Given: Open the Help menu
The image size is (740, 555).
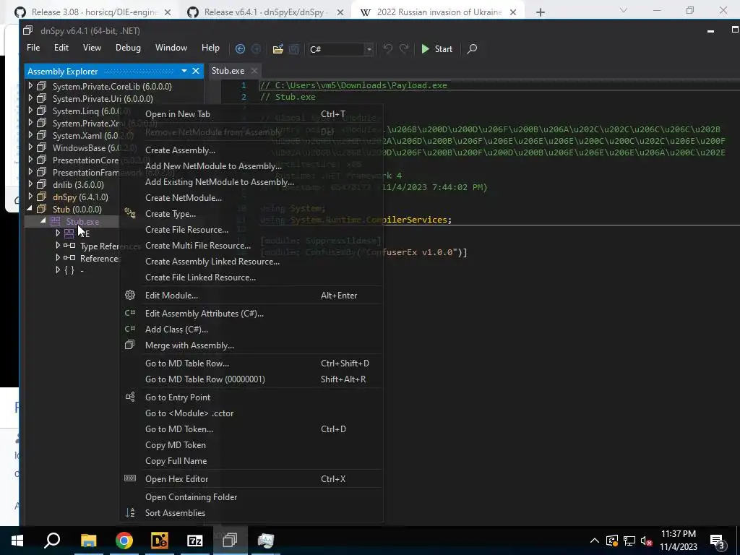Looking at the screenshot, I should click(210, 48).
